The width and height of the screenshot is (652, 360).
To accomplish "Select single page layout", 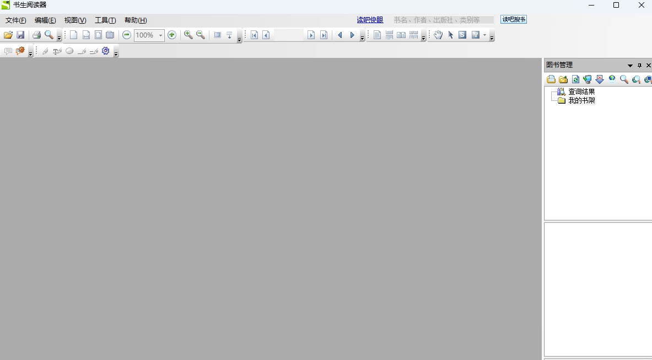I will pos(377,35).
